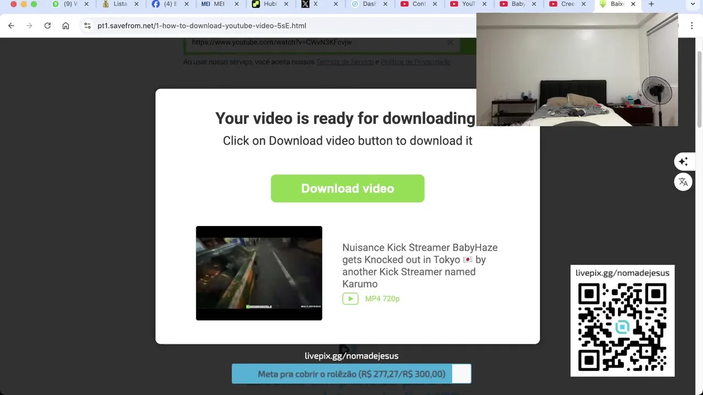Image resolution: width=703 pixels, height=395 pixels.
Task: Click the MP4 720p format link
Action: point(382,298)
